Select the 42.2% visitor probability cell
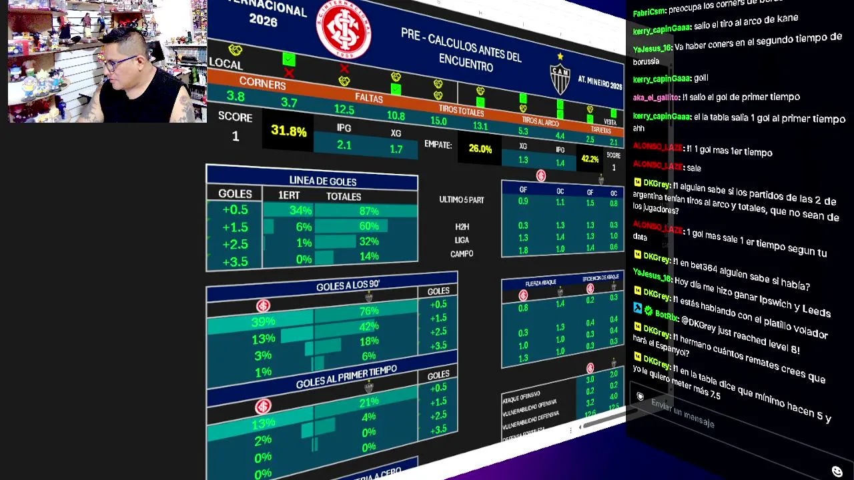Image resolution: width=854 pixels, height=480 pixels. pyautogui.click(x=590, y=159)
